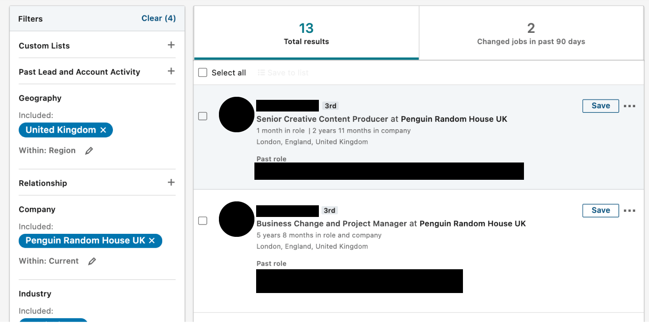Click the United Kingdom filter chip label
Image resolution: width=649 pixels, height=325 pixels.
pyautogui.click(x=61, y=130)
